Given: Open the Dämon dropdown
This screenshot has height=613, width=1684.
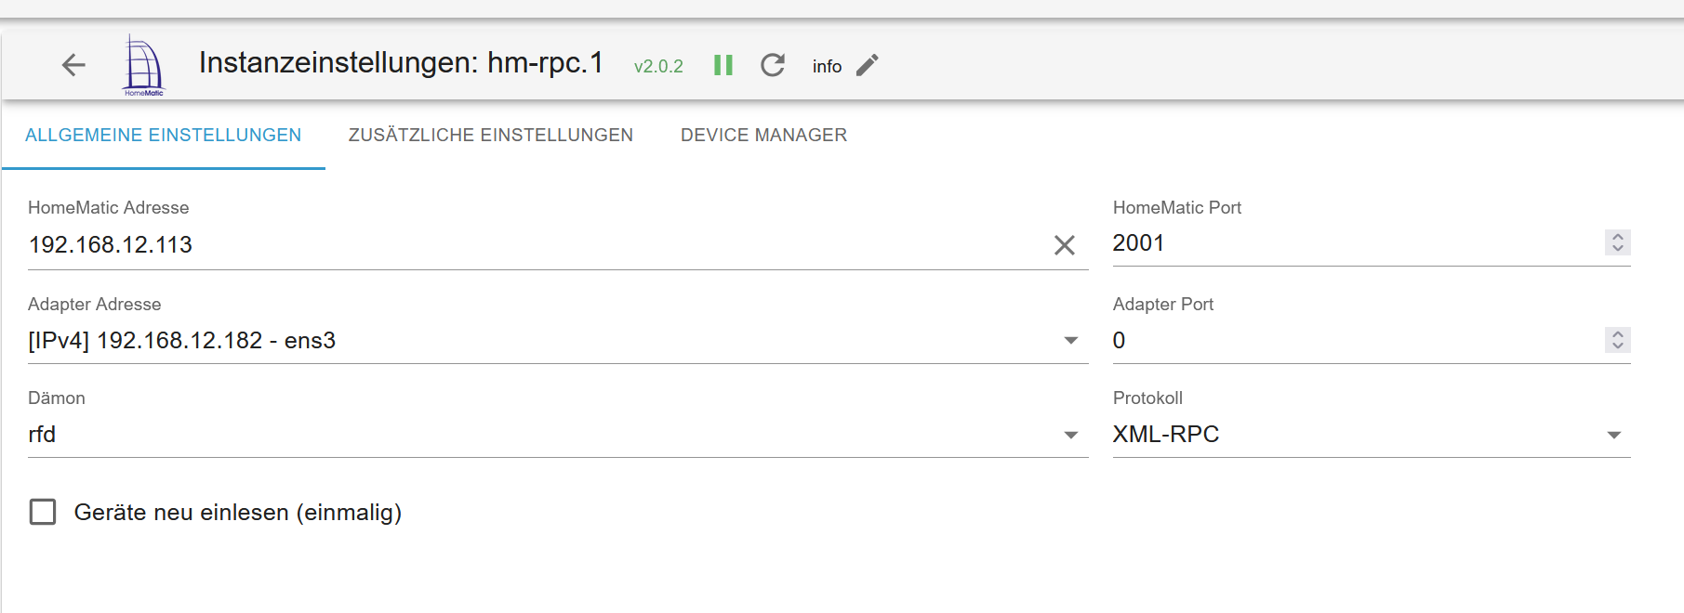Looking at the screenshot, I should [1071, 435].
